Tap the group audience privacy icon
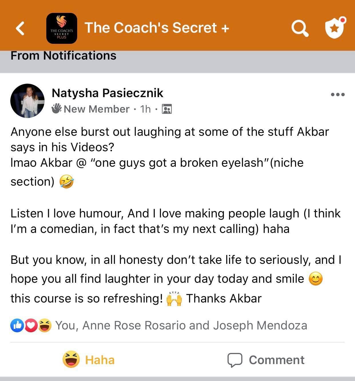 tap(167, 109)
